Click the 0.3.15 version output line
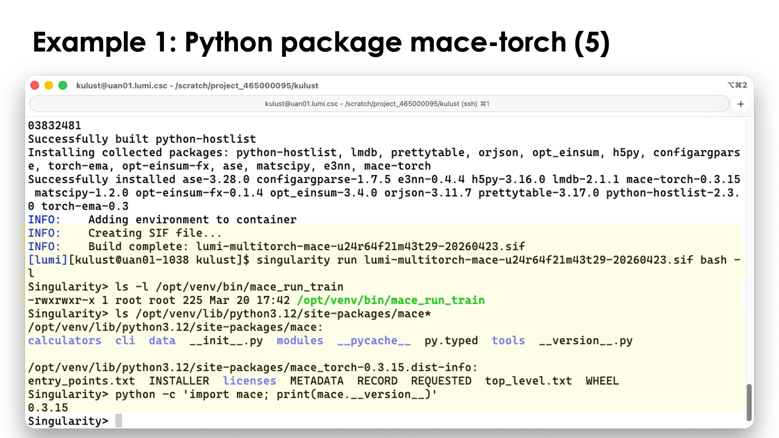Viewport: 779px width, 438px height. tap(47, 407)
